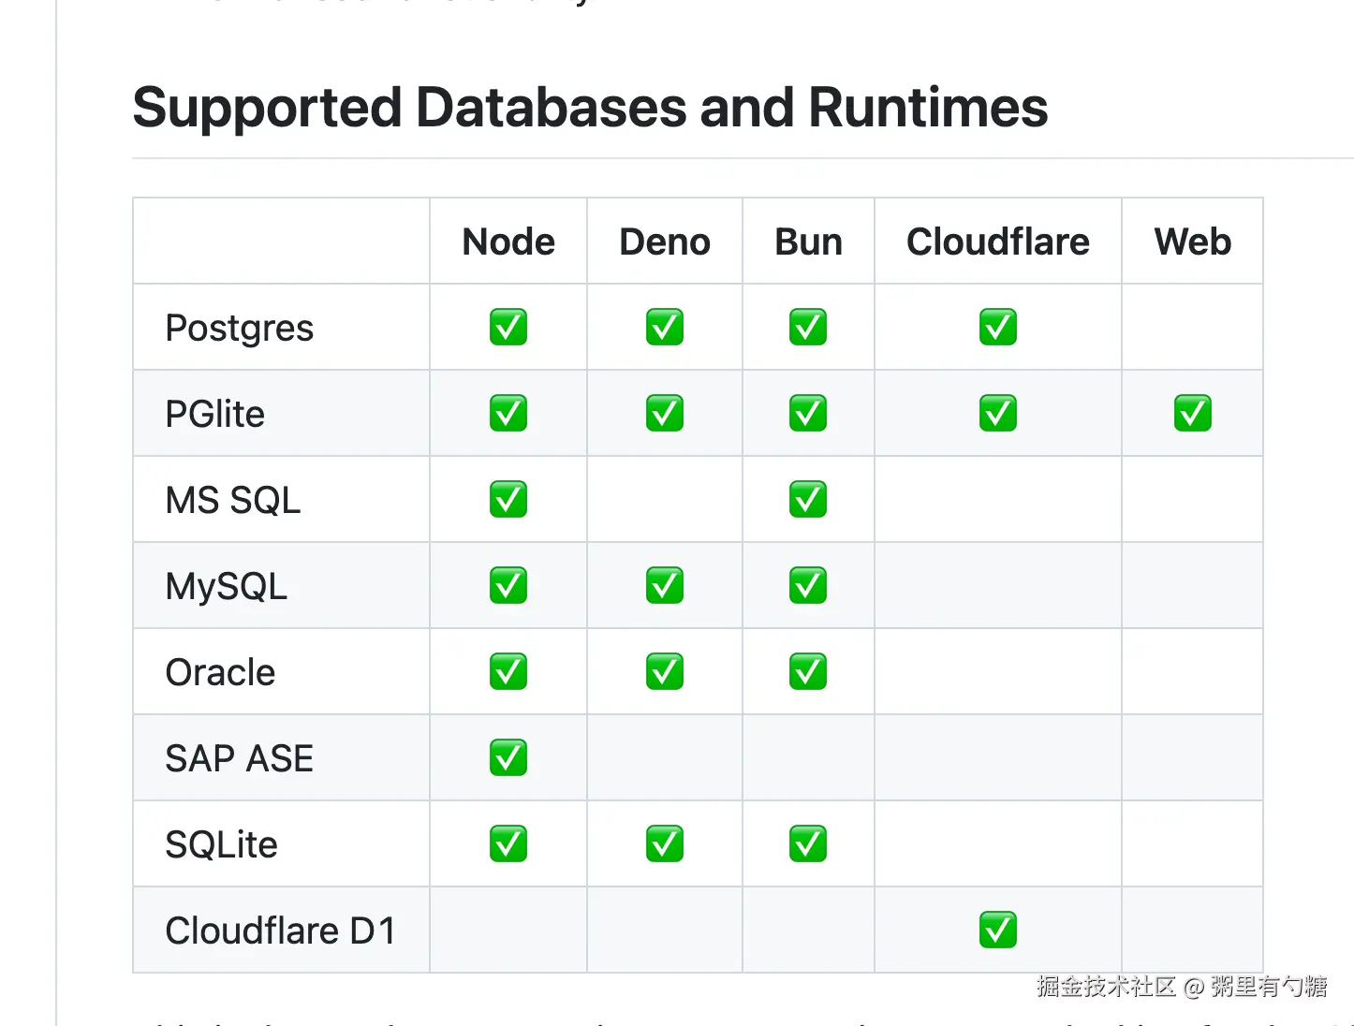Click the PGlite row label
Image resolution: width=1354 pixels, height=1026 pixels.
click(215, 414)
